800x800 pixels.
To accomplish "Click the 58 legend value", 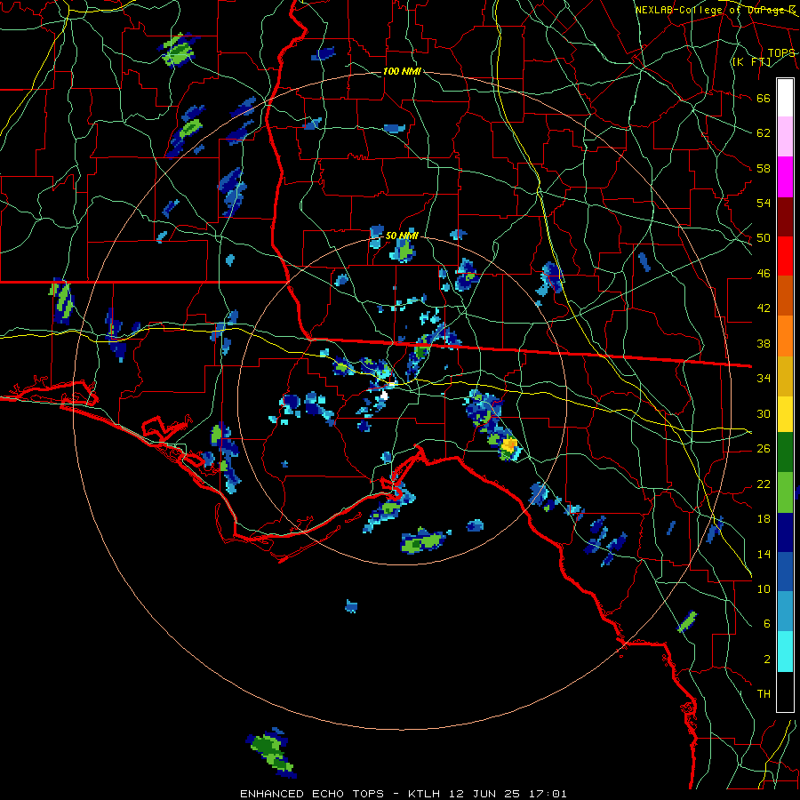I will point(764,168).
